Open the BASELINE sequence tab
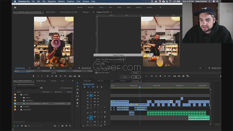 coord(100,81)
